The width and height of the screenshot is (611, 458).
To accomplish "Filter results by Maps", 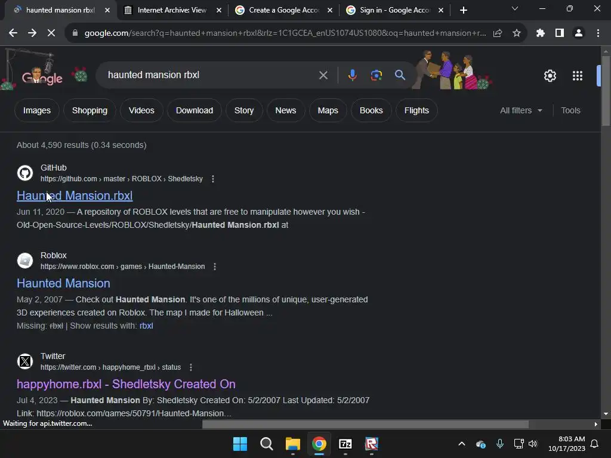I will pos(328,110).
